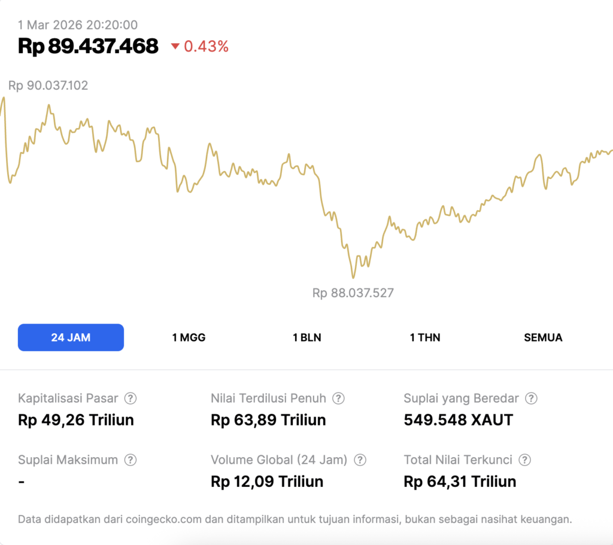The width and height of the screenshot is (613, 545).
Task: Switch chart to 1 BLN range
Action: click(x=306, y=337)
